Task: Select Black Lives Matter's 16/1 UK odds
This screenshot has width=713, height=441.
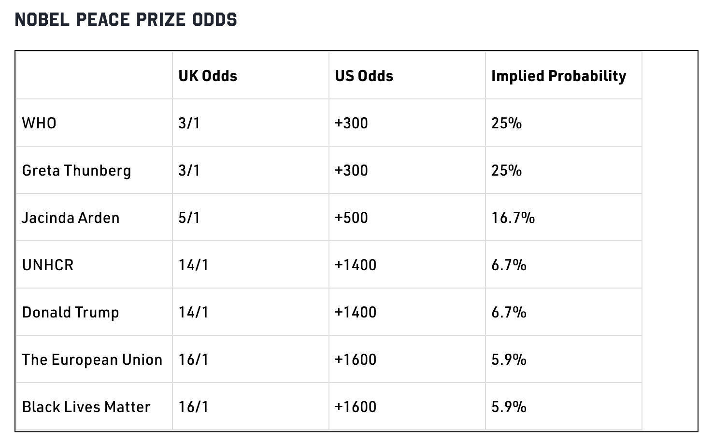Action: tap(193, 407)
